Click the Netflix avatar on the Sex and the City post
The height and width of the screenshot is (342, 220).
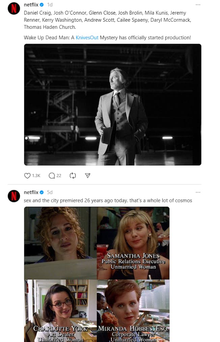(13, 196)
